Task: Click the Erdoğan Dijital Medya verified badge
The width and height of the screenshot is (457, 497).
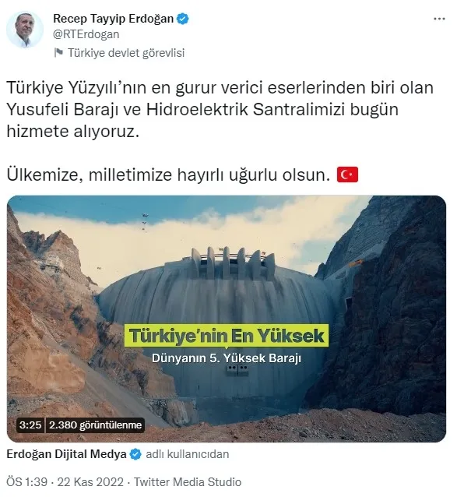Action: pyautogui.click(x=136, y=454)
